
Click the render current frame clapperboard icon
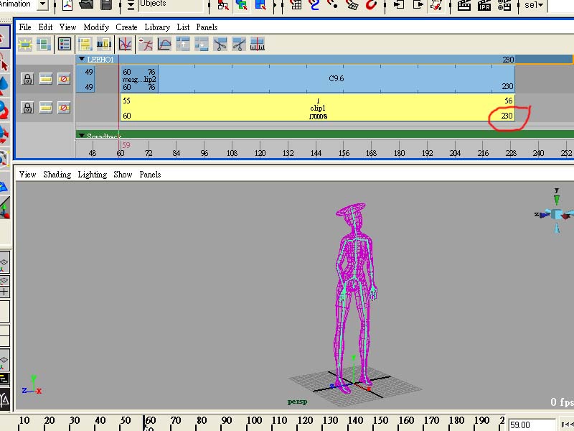pos(464,5)
